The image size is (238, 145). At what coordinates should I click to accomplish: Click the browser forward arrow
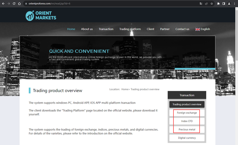click(x=9, y=4)
